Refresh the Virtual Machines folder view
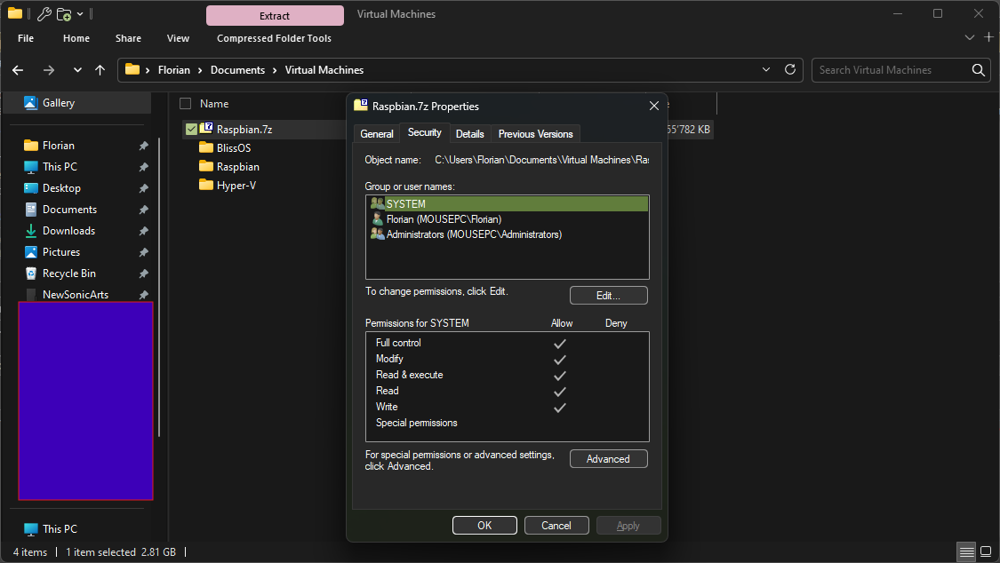The image size is (1000, 563). (790, 69)
